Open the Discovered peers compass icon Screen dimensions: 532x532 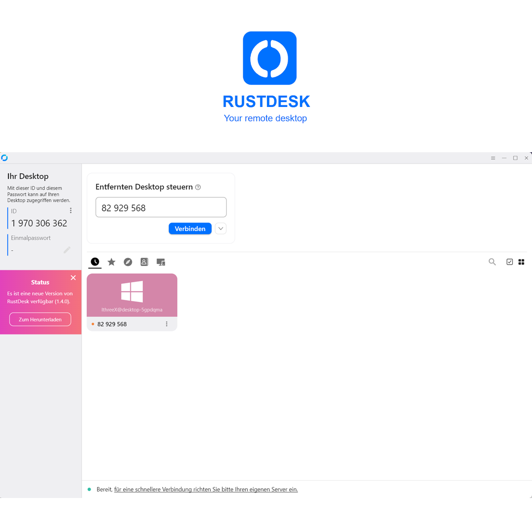pos(128,262)
